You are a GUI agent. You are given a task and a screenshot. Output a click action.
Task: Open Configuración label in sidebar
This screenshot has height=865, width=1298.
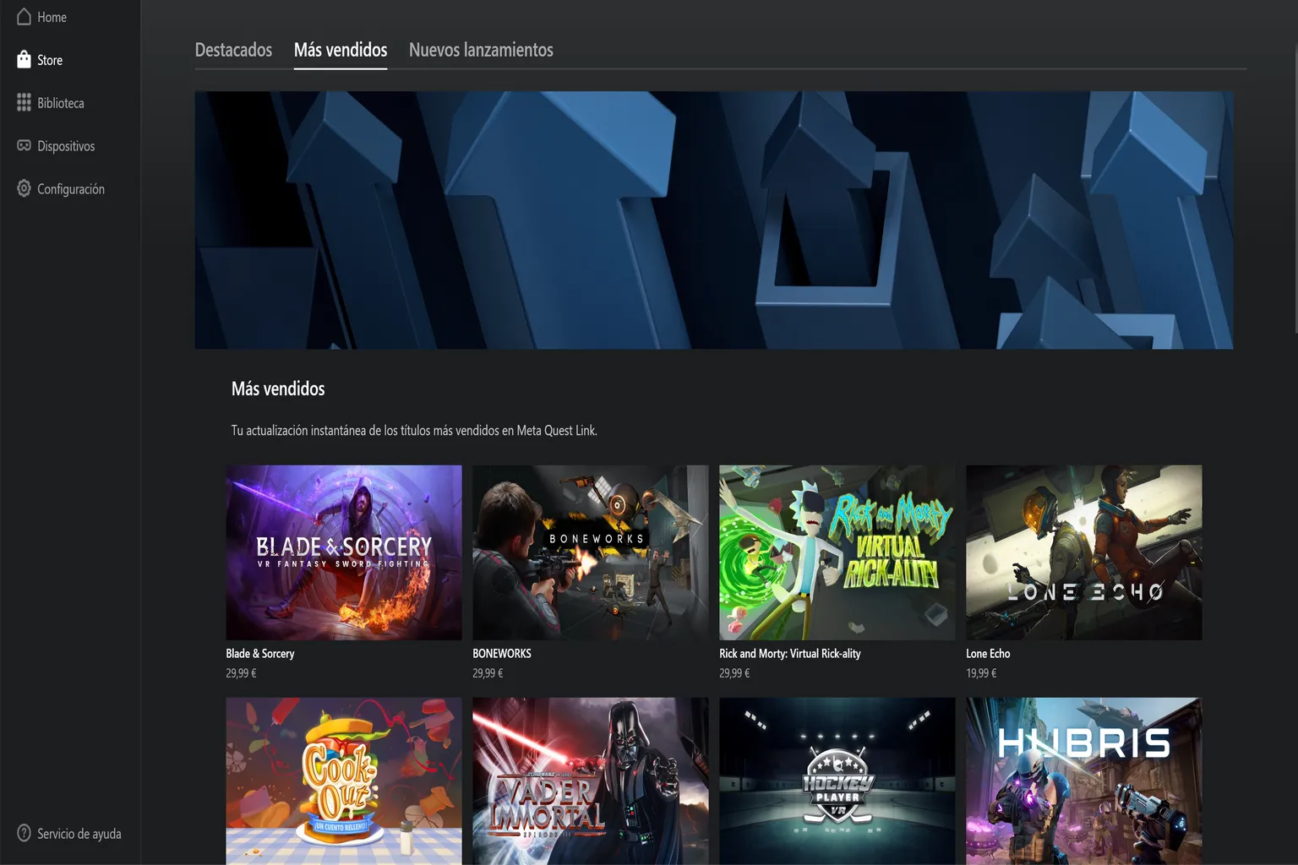[x=71, y=189]
